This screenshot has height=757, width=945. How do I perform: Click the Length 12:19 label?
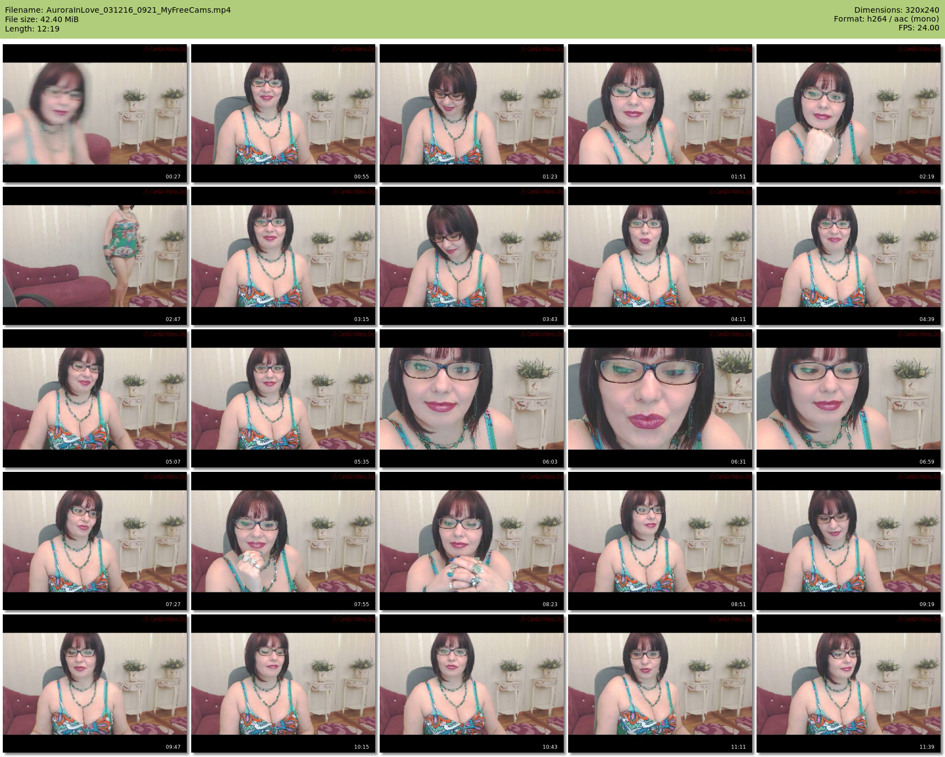[32, 29]
